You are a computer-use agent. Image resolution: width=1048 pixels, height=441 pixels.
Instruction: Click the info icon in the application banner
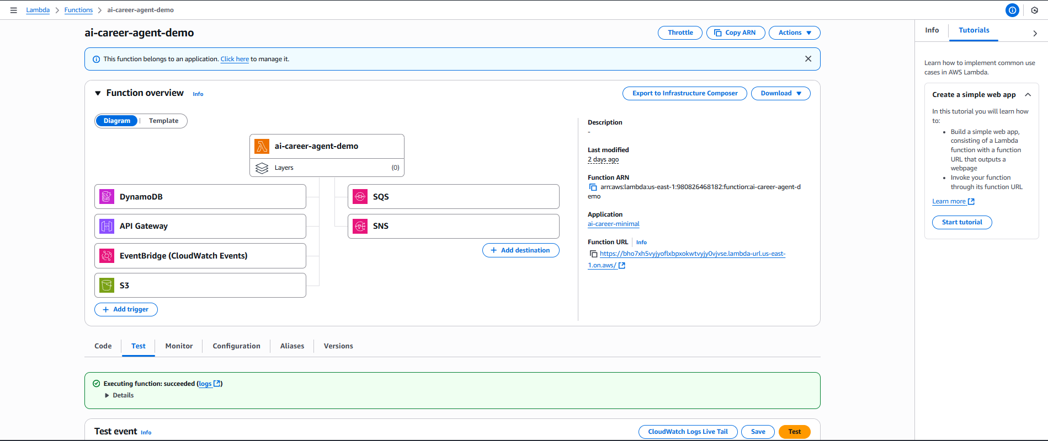point(96,60)
